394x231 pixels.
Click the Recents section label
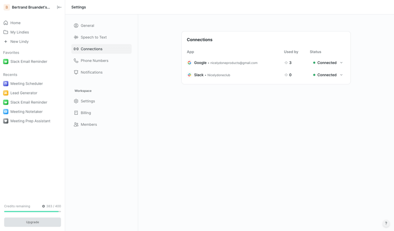coord(10,75)
